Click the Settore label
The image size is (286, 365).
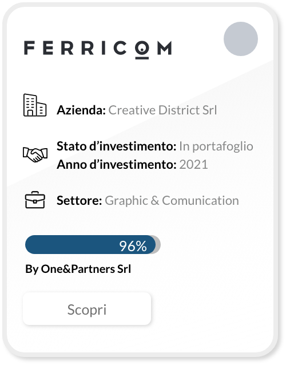pyautogui.click(x=80, y=200)
